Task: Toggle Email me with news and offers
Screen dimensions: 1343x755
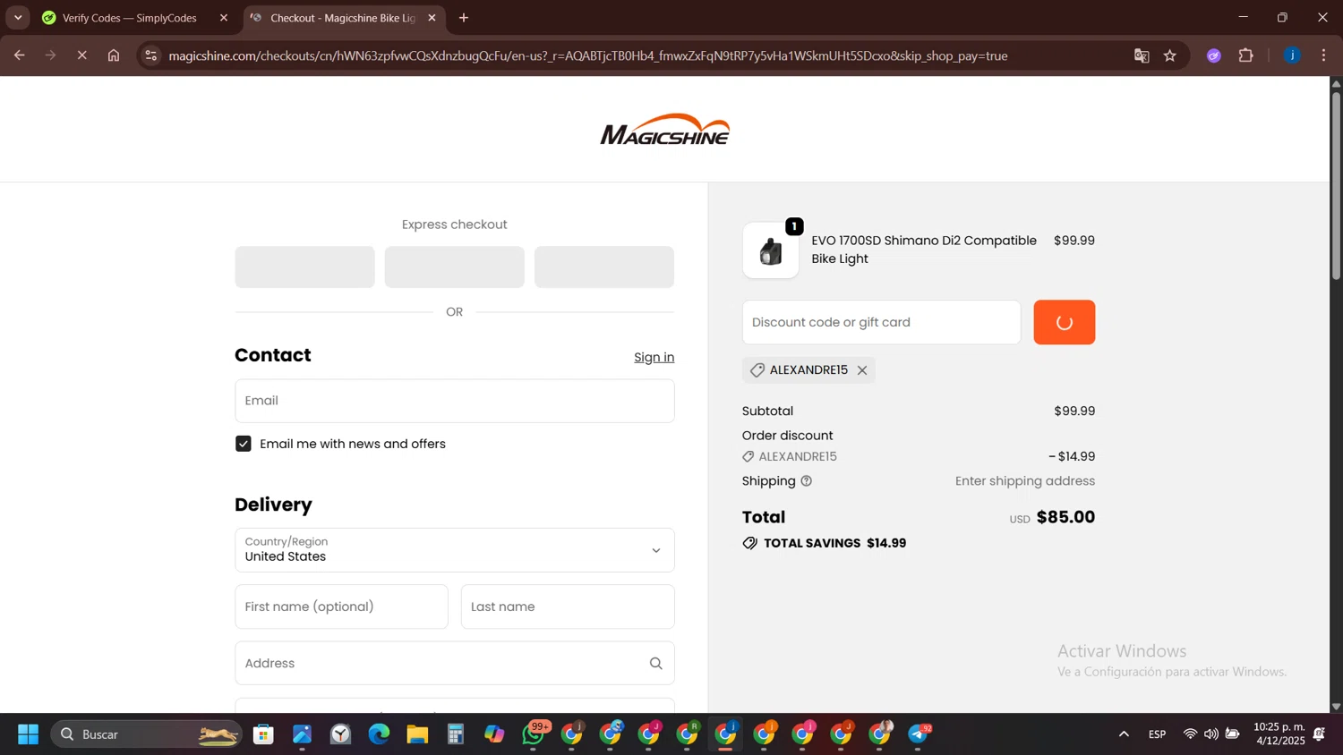Action: (x=243, y=444)
